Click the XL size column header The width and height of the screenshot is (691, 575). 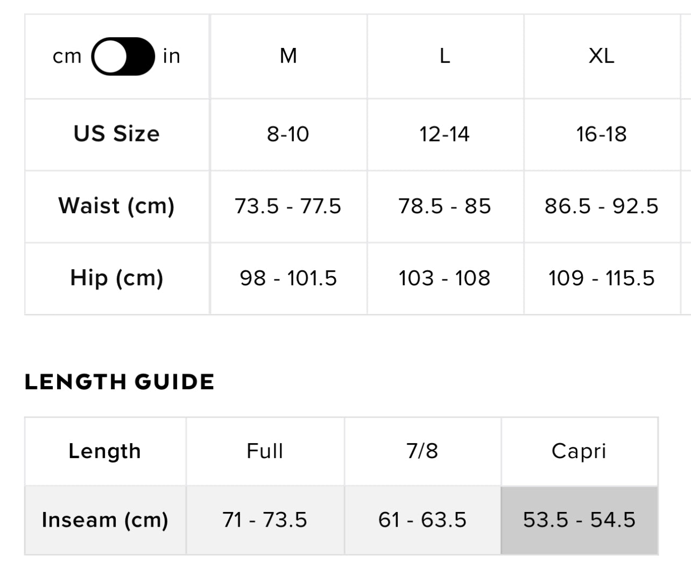coord(601,56)
